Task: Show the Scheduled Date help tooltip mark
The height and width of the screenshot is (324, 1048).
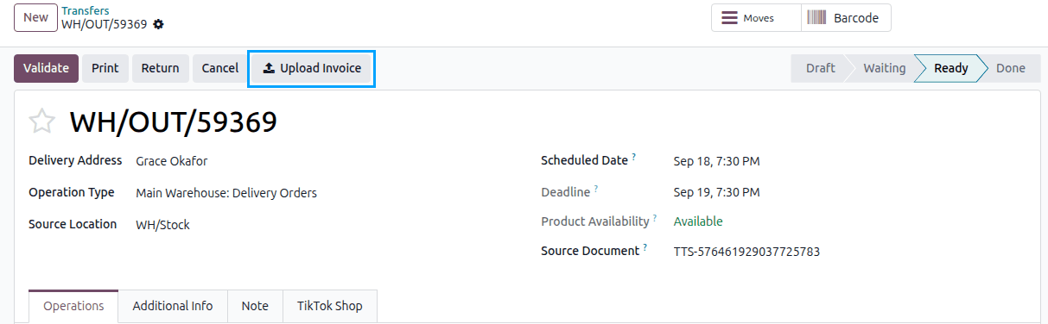Action: click(x=633, y=157)
